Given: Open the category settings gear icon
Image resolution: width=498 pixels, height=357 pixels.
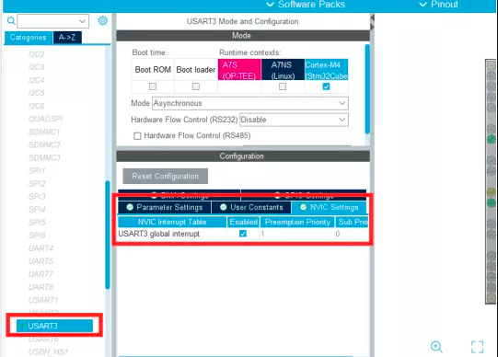Looking at the screenshot, I should [102, 20].
